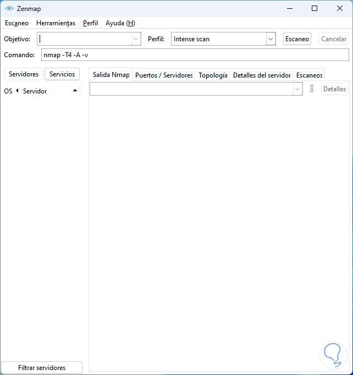The image size is (353, 375).
Task: Open the Herramientas menu
Action: (56, 23)
